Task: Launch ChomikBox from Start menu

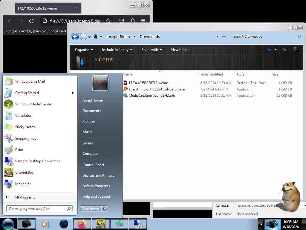Action: pyautogui.click(x=25, y=172)
